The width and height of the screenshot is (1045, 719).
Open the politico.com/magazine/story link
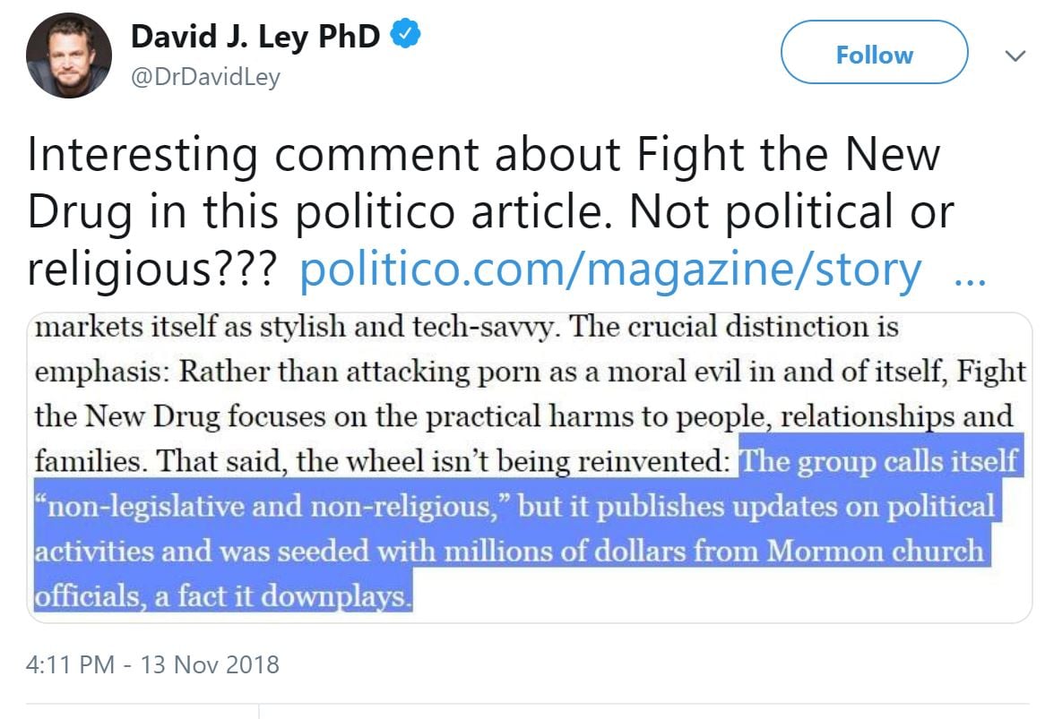(609, 270)
